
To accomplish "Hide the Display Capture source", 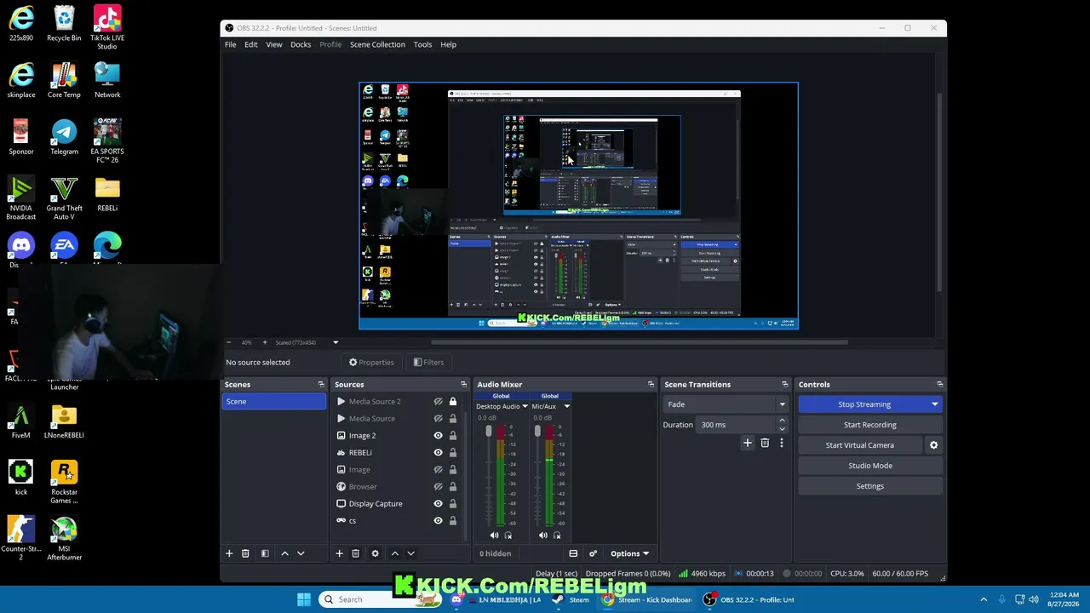I will point(438,504).
